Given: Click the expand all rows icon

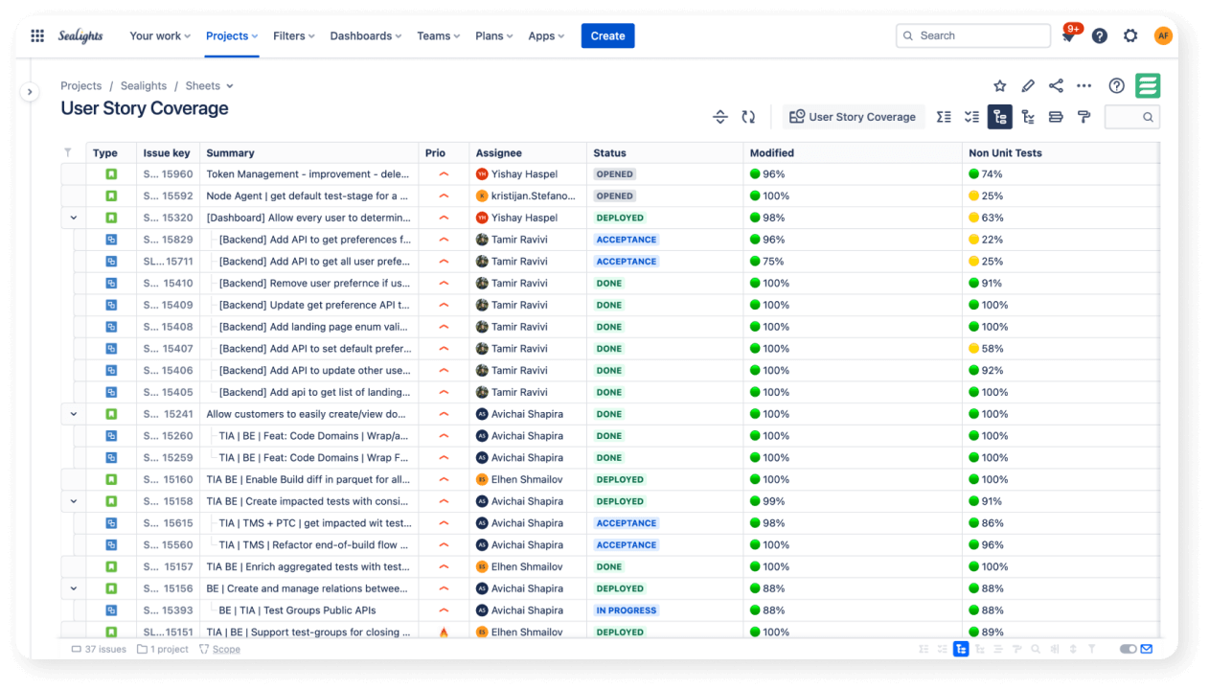Looking at the screenshot, I should click(x=719, y=116).
